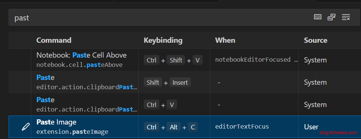Click the Ctrl+Shift+V keybinding cell

click(173, 60)
